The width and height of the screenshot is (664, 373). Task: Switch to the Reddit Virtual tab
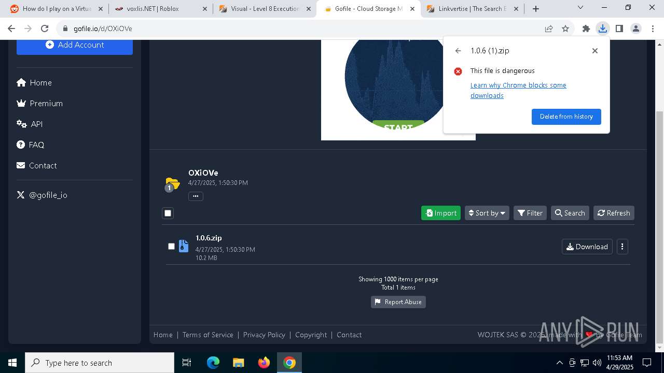(x=57, y=9)
